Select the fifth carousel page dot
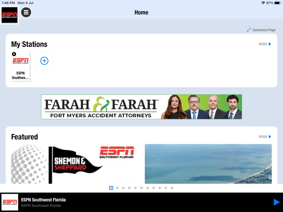The height and width of the screenshot is (212, 283). pos(135,188)
